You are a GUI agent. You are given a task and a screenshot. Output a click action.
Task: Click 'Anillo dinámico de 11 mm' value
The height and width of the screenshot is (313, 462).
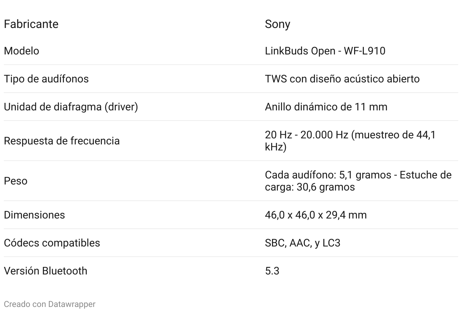pos(326,107)
